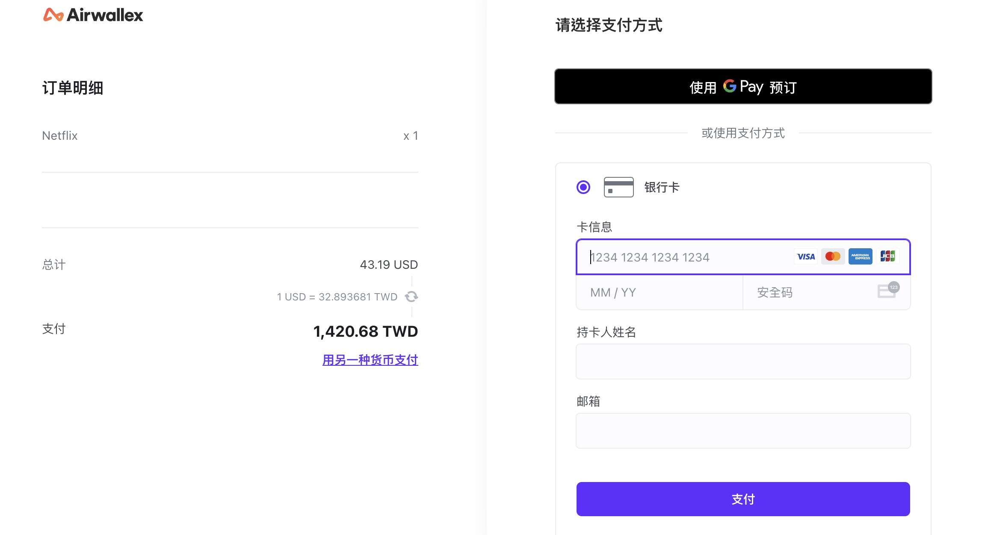The width and height of the screenshot is (982, 535).
Task: Click the 1,420.68 TWD payment amount
Action: pos(365,332)
